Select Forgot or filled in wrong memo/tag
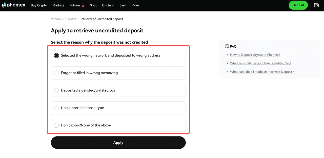 tap(56, 73)
